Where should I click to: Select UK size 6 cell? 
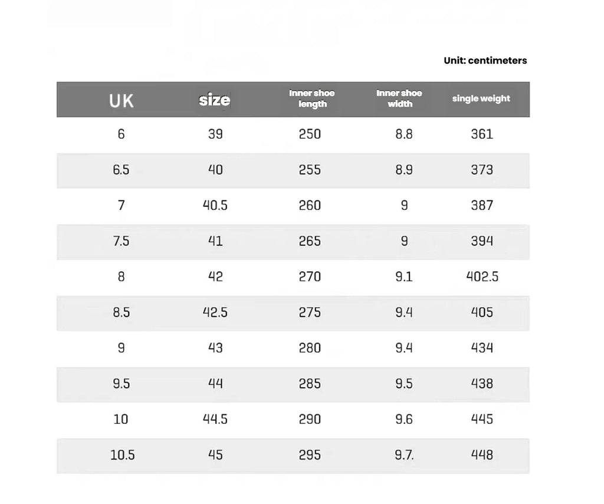click(121, 134)
